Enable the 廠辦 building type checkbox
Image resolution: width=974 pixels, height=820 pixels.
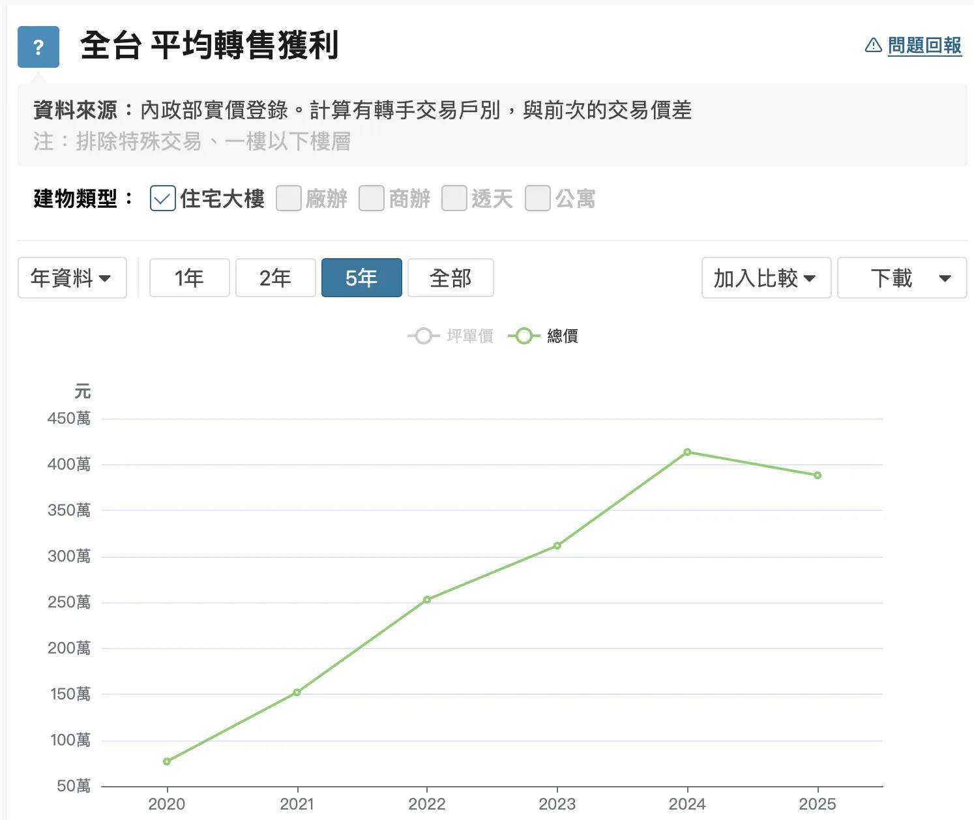(x=288, y=198)
